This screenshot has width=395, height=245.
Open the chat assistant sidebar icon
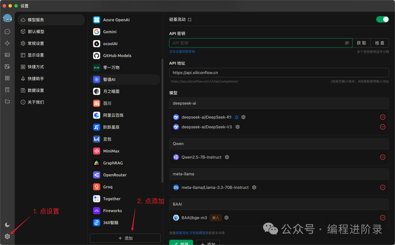coord(7,32)
